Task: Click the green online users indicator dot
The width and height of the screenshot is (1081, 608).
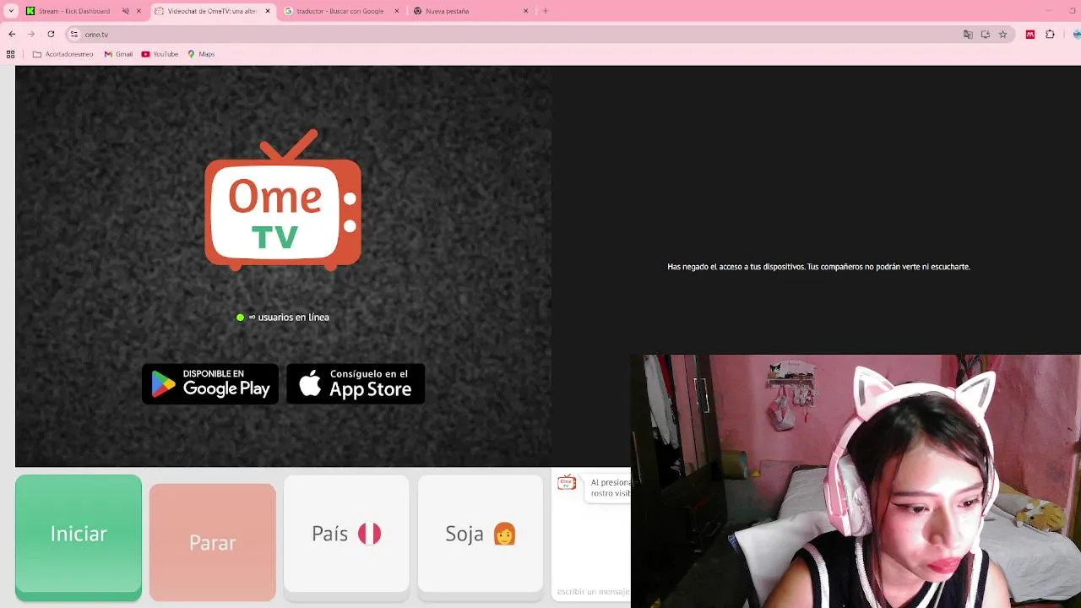Action: [x=241, y=318]
